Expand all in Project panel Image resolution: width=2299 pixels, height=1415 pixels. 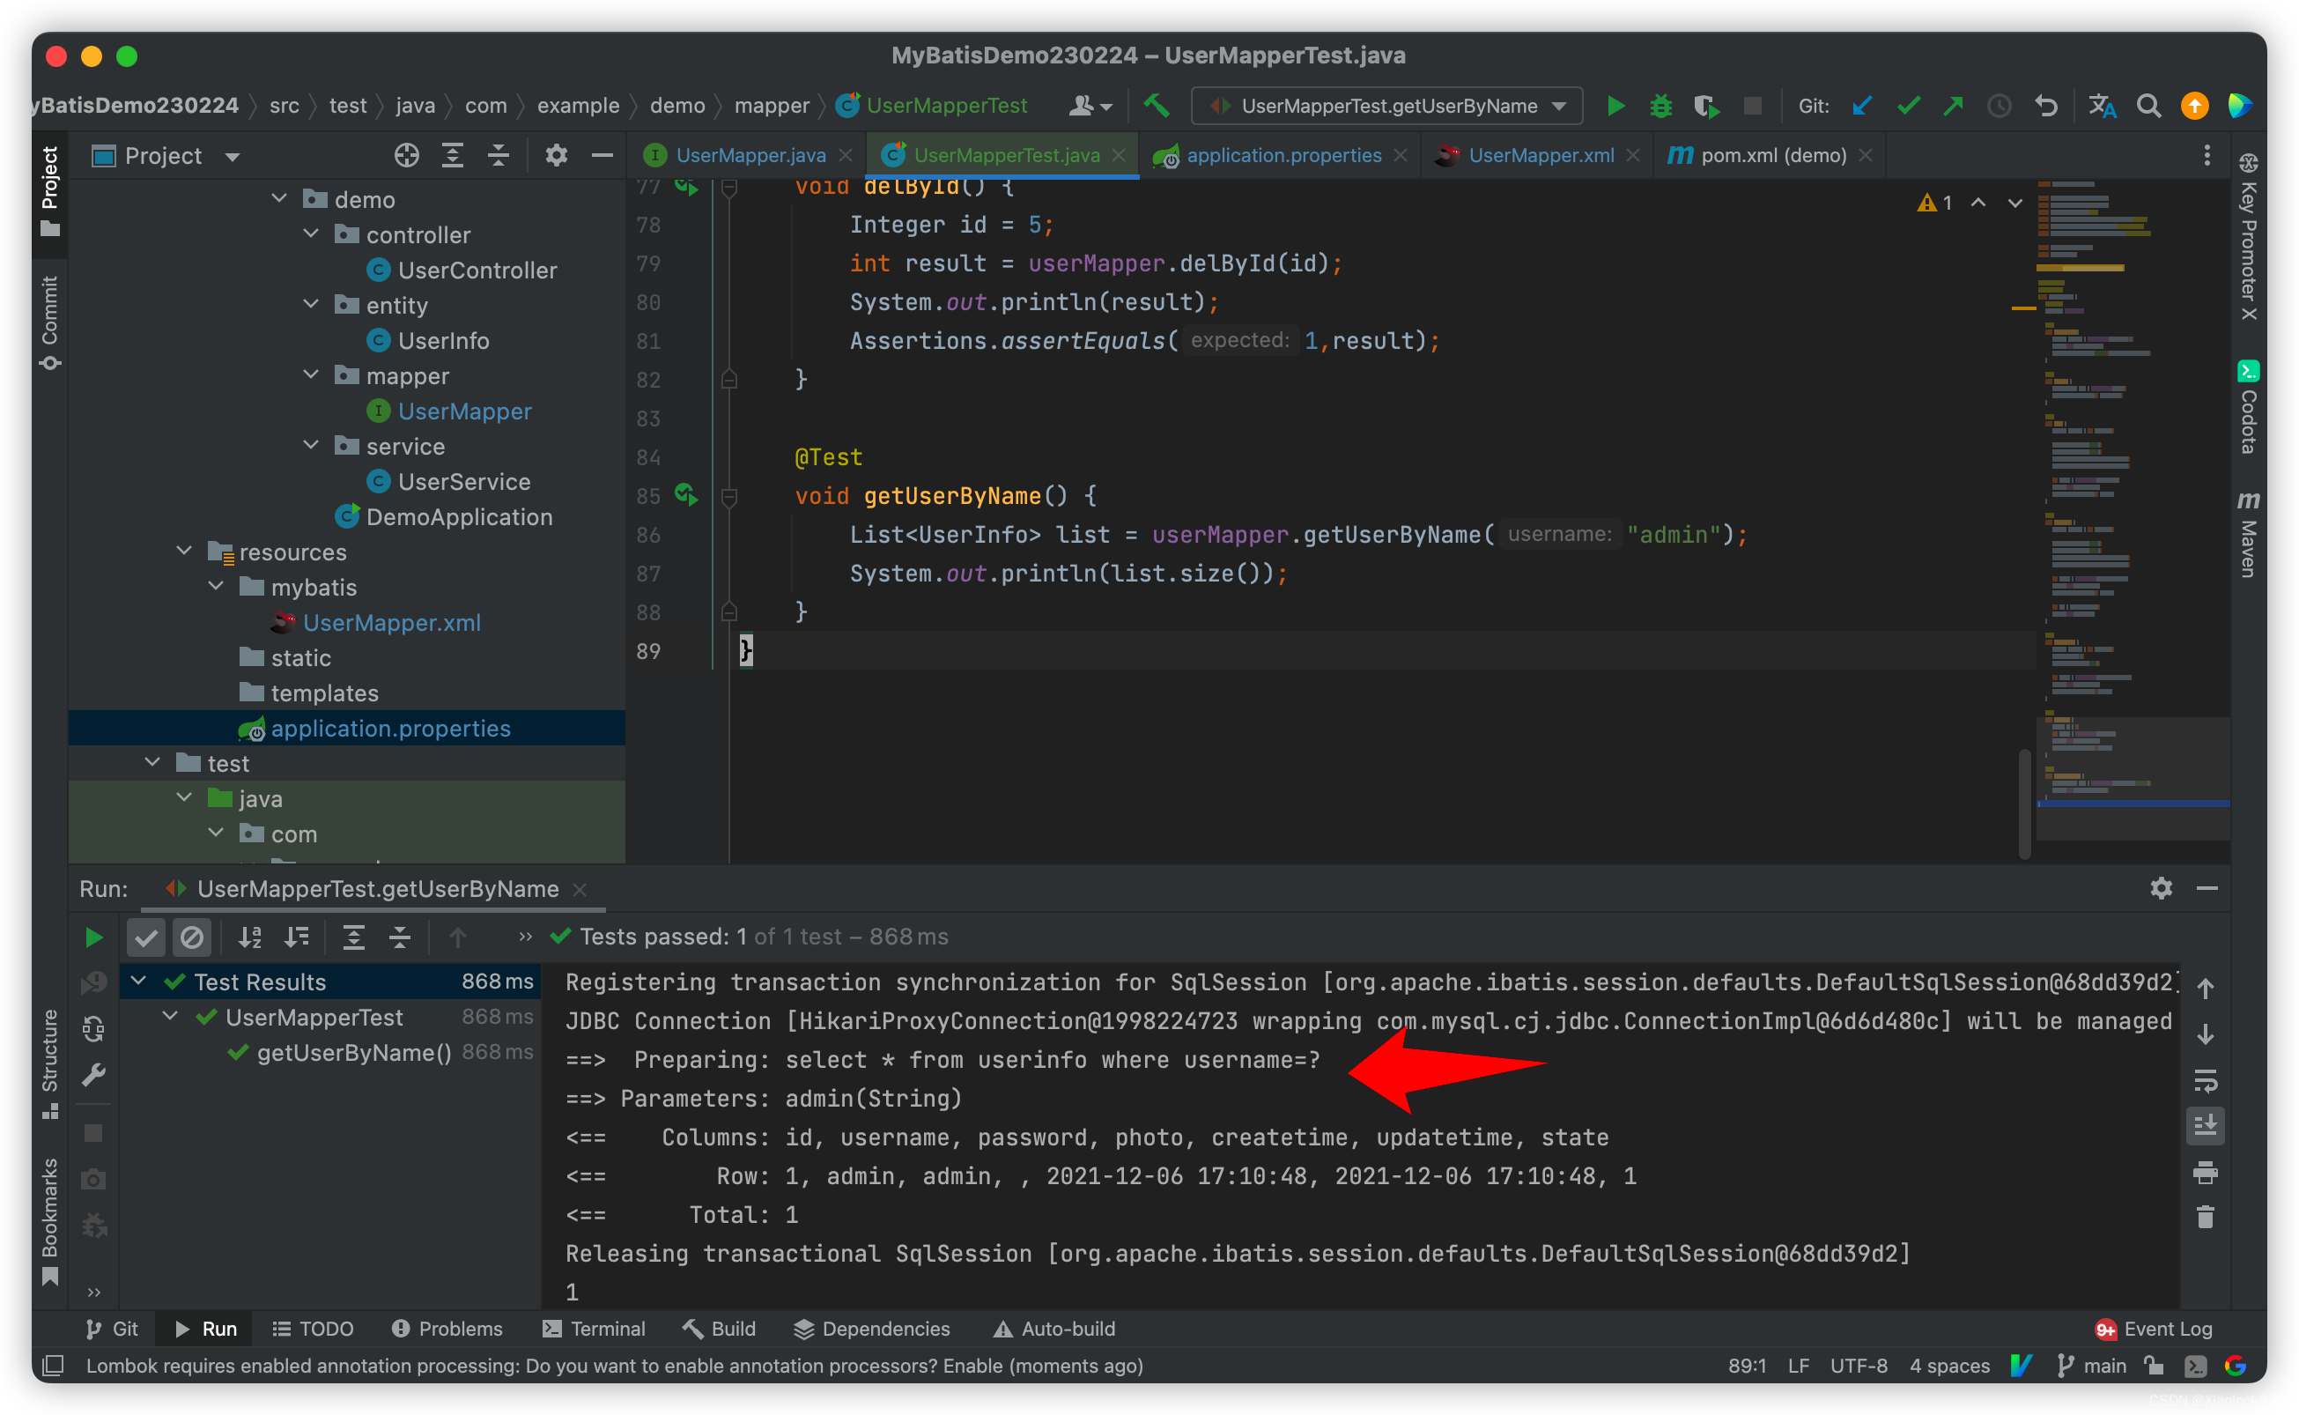(453, 155)
